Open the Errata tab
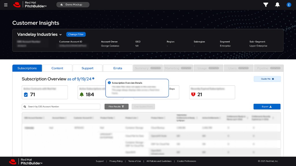This screenshot has height=166, width=296. coord(118,68)
